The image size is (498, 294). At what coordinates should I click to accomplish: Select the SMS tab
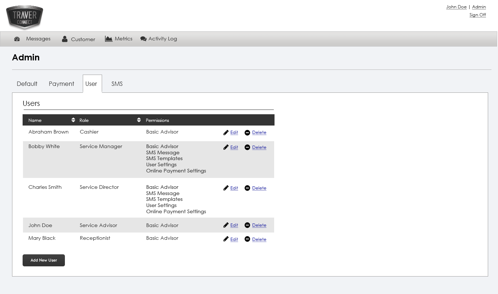117,84
